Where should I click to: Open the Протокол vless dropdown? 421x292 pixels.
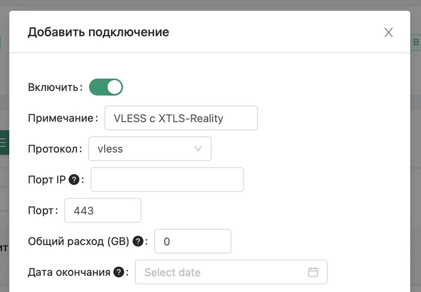150,149
